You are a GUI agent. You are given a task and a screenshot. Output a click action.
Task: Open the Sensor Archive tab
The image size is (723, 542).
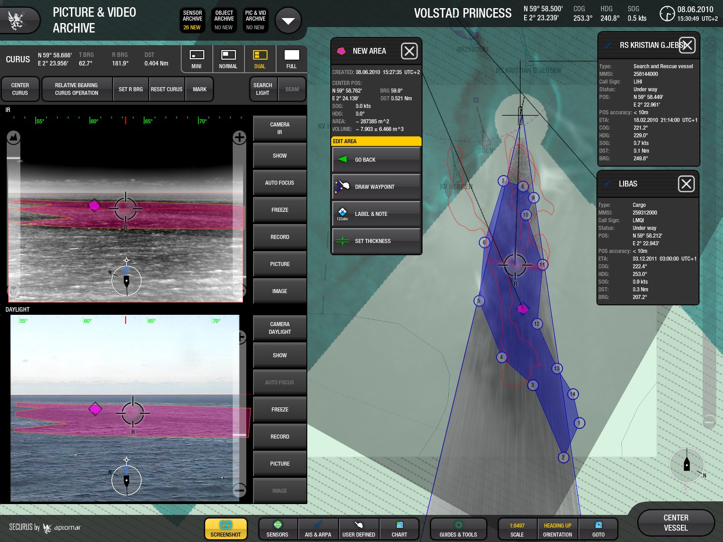click(192, 21)
